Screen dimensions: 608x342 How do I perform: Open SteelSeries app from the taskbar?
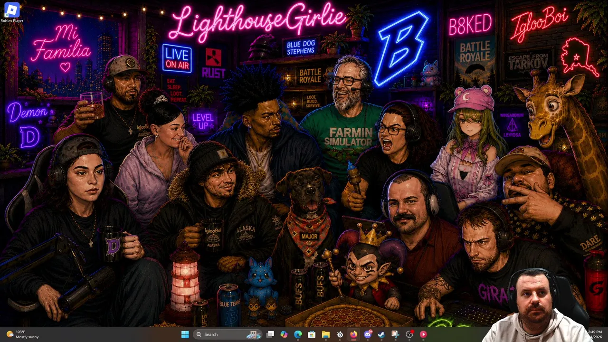[x=340, y=334]
